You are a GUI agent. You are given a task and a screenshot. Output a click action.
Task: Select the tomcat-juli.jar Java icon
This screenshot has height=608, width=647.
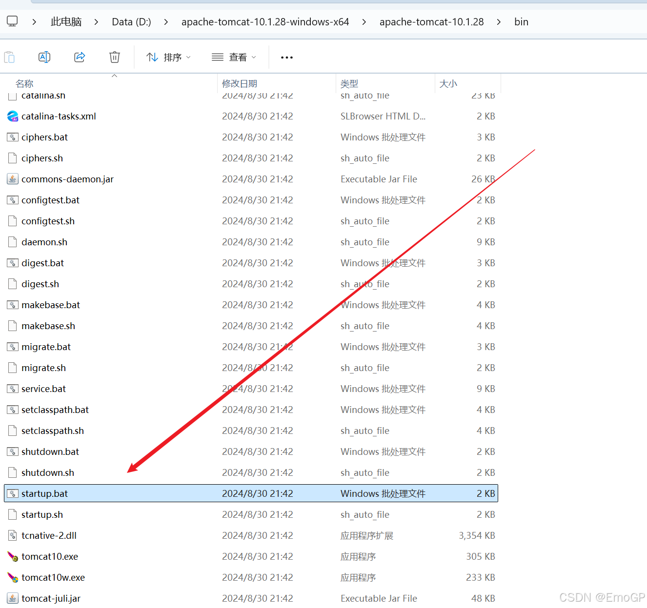13,598
